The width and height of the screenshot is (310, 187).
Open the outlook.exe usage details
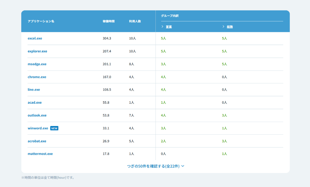click(x=37, y=115)
